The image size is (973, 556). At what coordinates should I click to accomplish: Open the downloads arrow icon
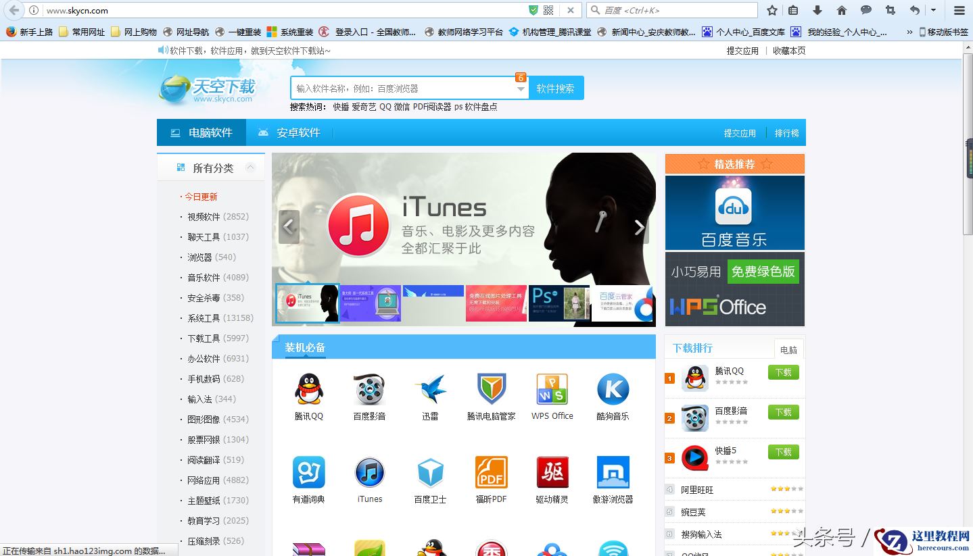pyautogui.click(x=817, y=10)
